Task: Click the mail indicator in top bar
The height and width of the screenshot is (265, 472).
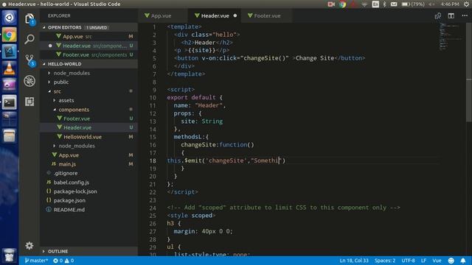Action: (x=394, y=4)
